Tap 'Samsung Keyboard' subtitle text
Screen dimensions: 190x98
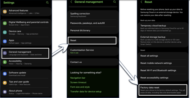point(78,16)
